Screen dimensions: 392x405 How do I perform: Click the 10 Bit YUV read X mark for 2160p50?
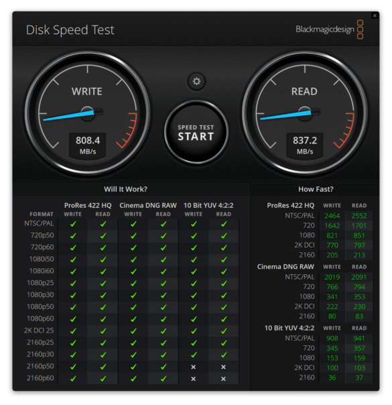pos(224,367)
